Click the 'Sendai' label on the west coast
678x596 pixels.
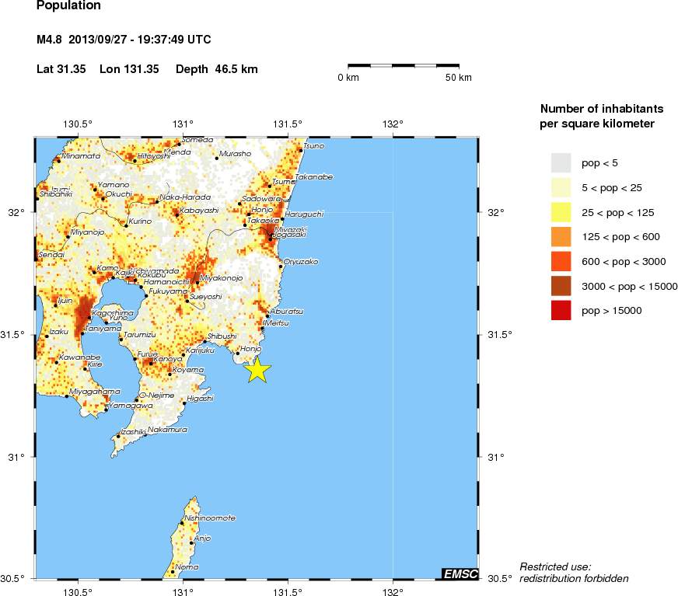click(51, 255)
